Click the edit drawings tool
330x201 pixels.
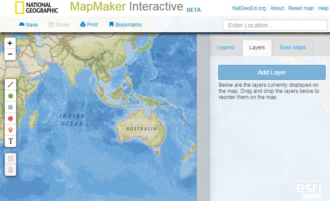(x=10, y=159)
